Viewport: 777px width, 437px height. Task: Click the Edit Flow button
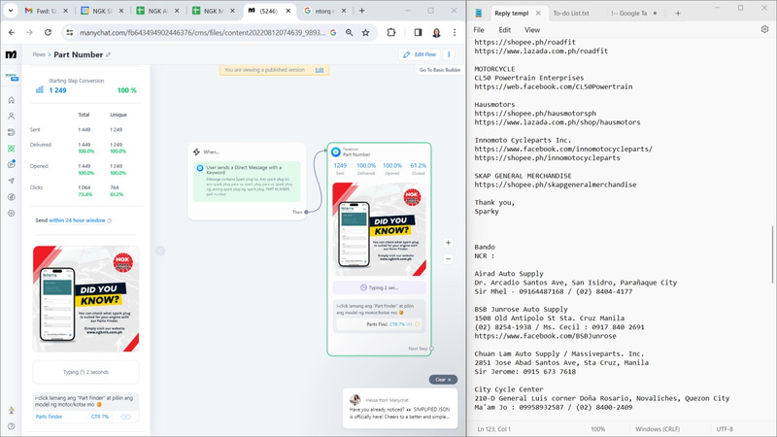click(420, 54)
